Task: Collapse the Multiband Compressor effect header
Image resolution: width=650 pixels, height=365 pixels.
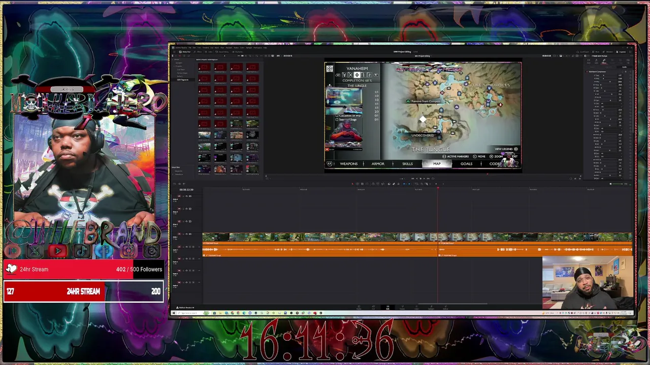Action: 597,71
